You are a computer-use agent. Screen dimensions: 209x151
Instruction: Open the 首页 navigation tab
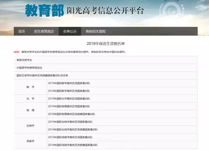tap(22, 32)
